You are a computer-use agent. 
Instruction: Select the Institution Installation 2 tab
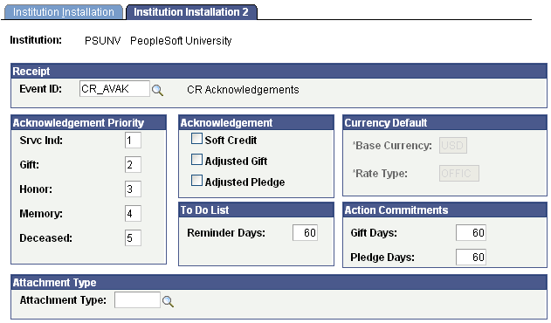pos(191,12)
